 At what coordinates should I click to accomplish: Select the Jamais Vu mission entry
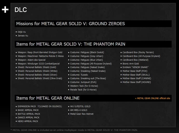(x=23, y=36)
